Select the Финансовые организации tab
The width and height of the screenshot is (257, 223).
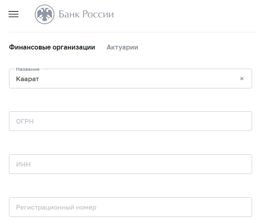pyautogui.click(x=52, y=47)
